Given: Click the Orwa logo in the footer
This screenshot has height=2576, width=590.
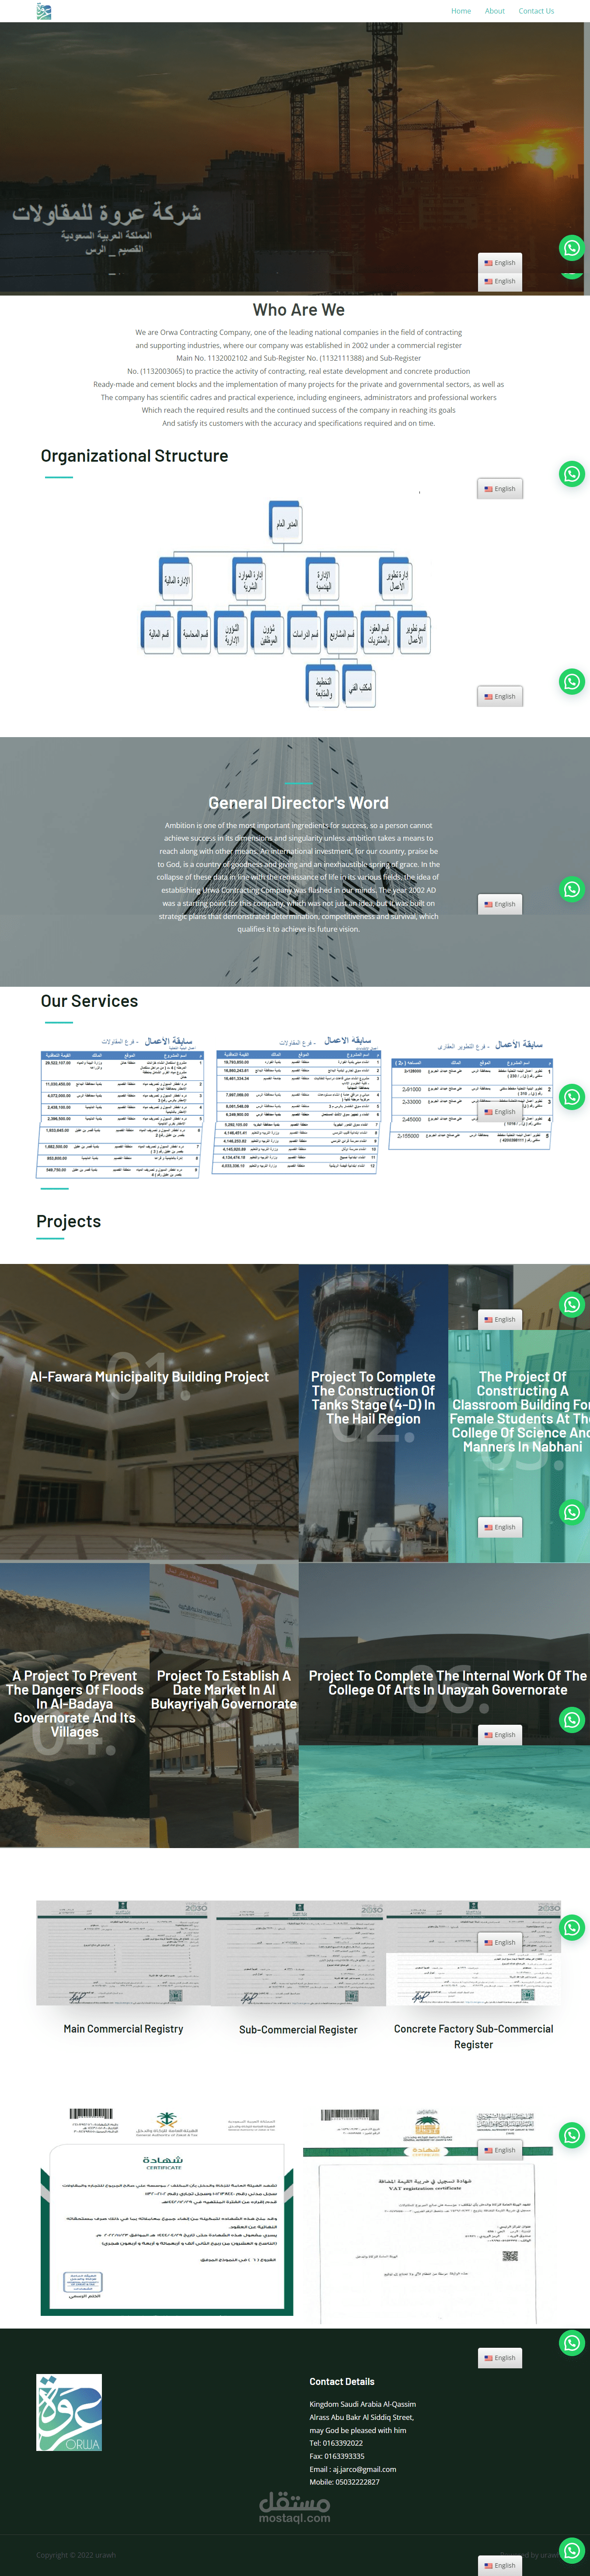Looking at the screenshot, I should 69,2412.
